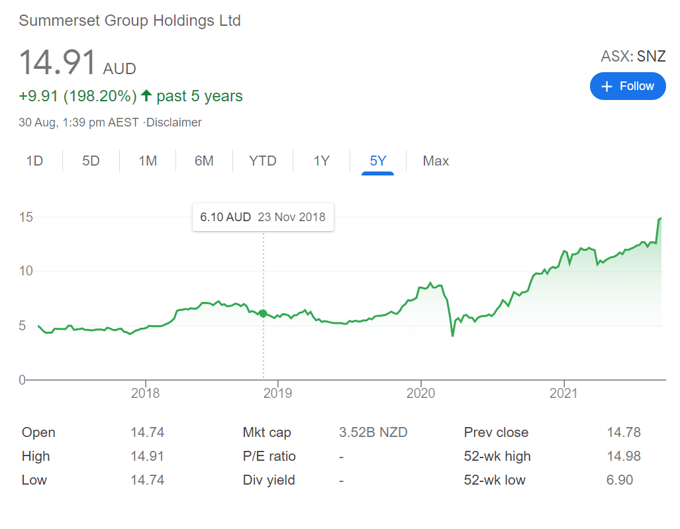The height and width of the screenshot is (529, 680).
Task: Show the 1M chart range
Action: pos(148,161)
